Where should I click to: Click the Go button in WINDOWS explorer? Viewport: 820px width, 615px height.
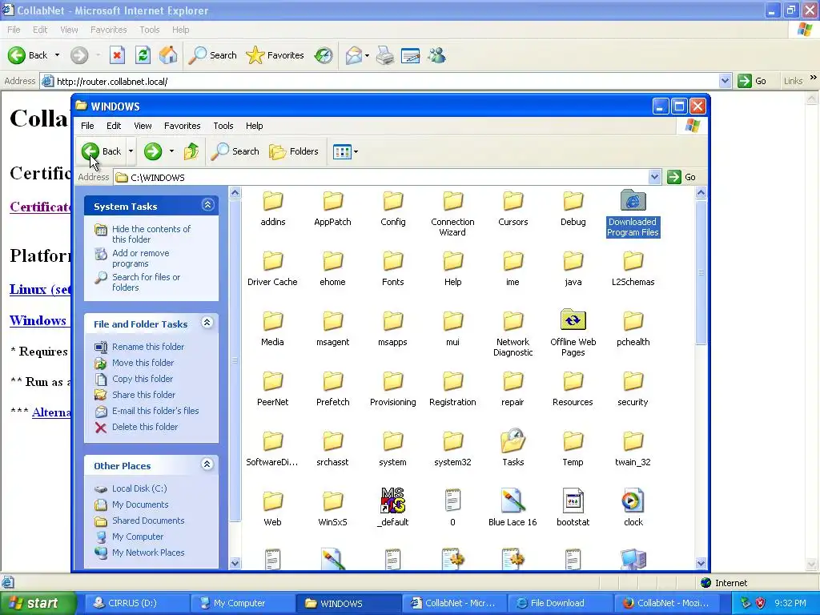(682, 177)
